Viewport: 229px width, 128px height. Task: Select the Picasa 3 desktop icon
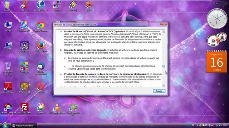pyautogui.click(x=41, y=108)
